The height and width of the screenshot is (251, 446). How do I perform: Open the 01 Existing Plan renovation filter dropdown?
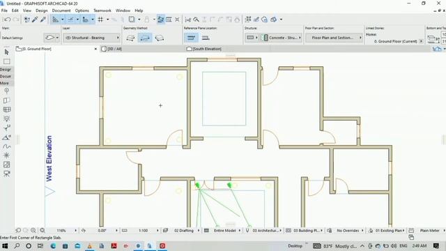(x=389, y=231)
